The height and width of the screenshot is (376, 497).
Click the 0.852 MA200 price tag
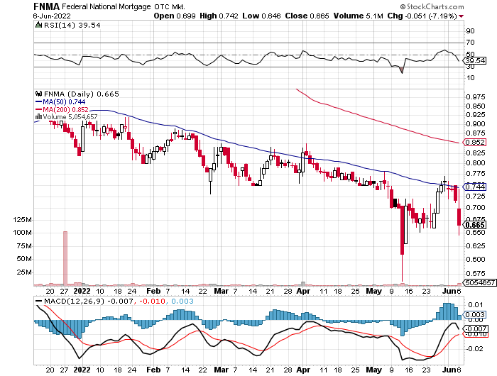click(475, 142)
